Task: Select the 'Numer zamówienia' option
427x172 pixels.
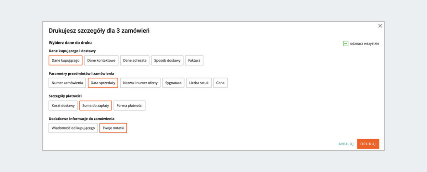Action: tap(67, 83)
